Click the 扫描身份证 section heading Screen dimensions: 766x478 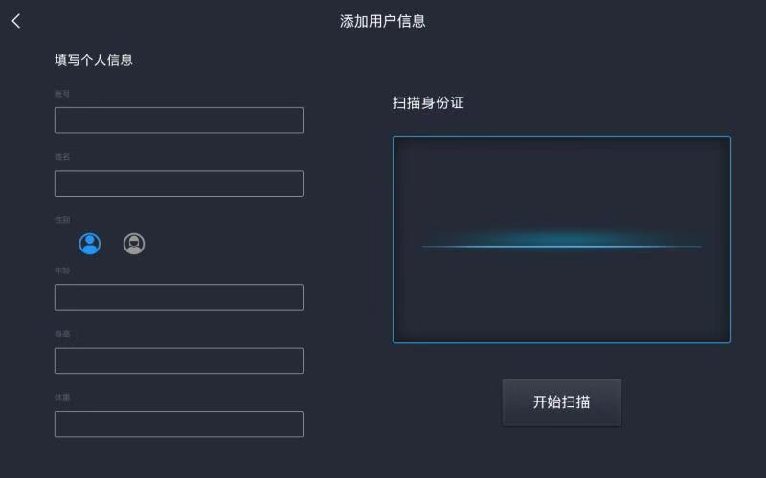pyautogui.click(x=428, y=102)
